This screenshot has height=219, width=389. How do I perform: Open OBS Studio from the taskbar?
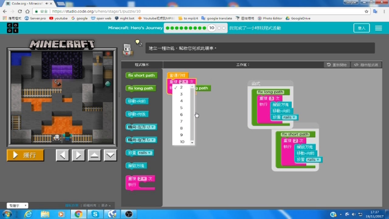(x=129, y=214)
